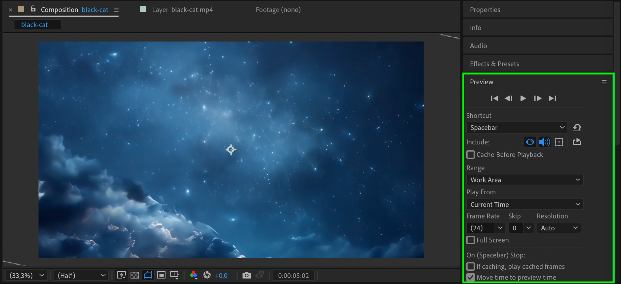Click the right panel vertical scrollbar

tap(617, 73)
